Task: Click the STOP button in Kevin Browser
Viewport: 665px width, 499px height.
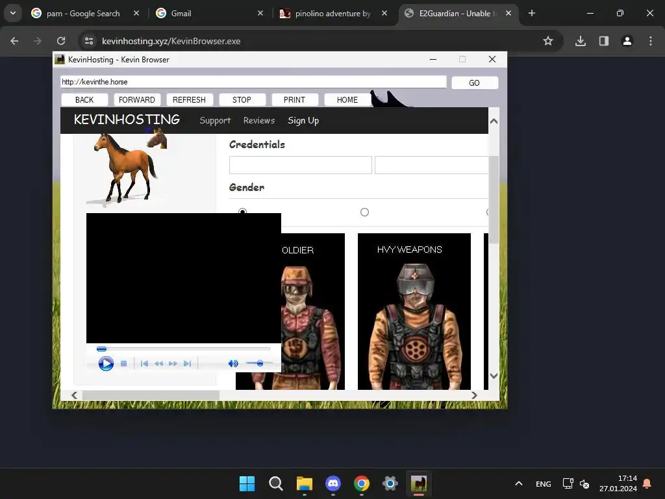Action: [242, 99]
